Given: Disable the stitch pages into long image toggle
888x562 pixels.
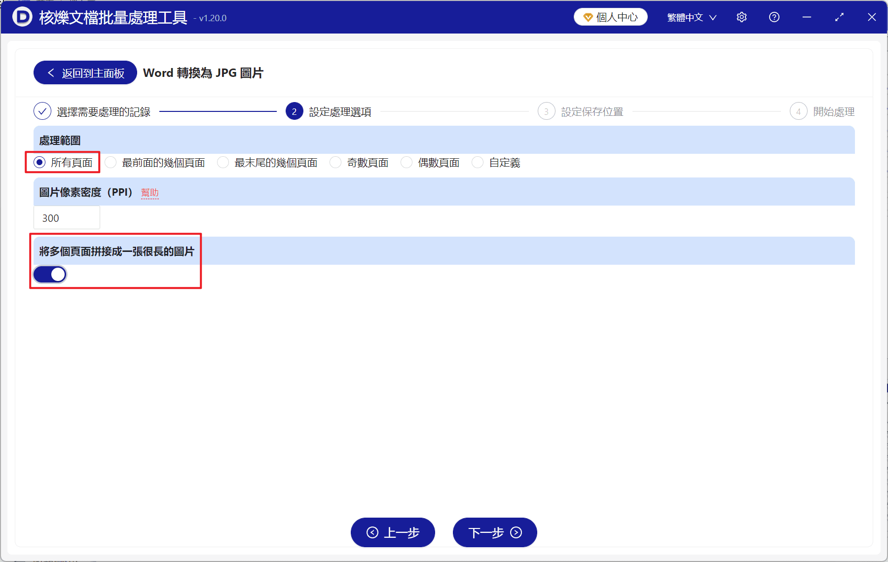Looking at the screenshot, I should tap(49, 274).
